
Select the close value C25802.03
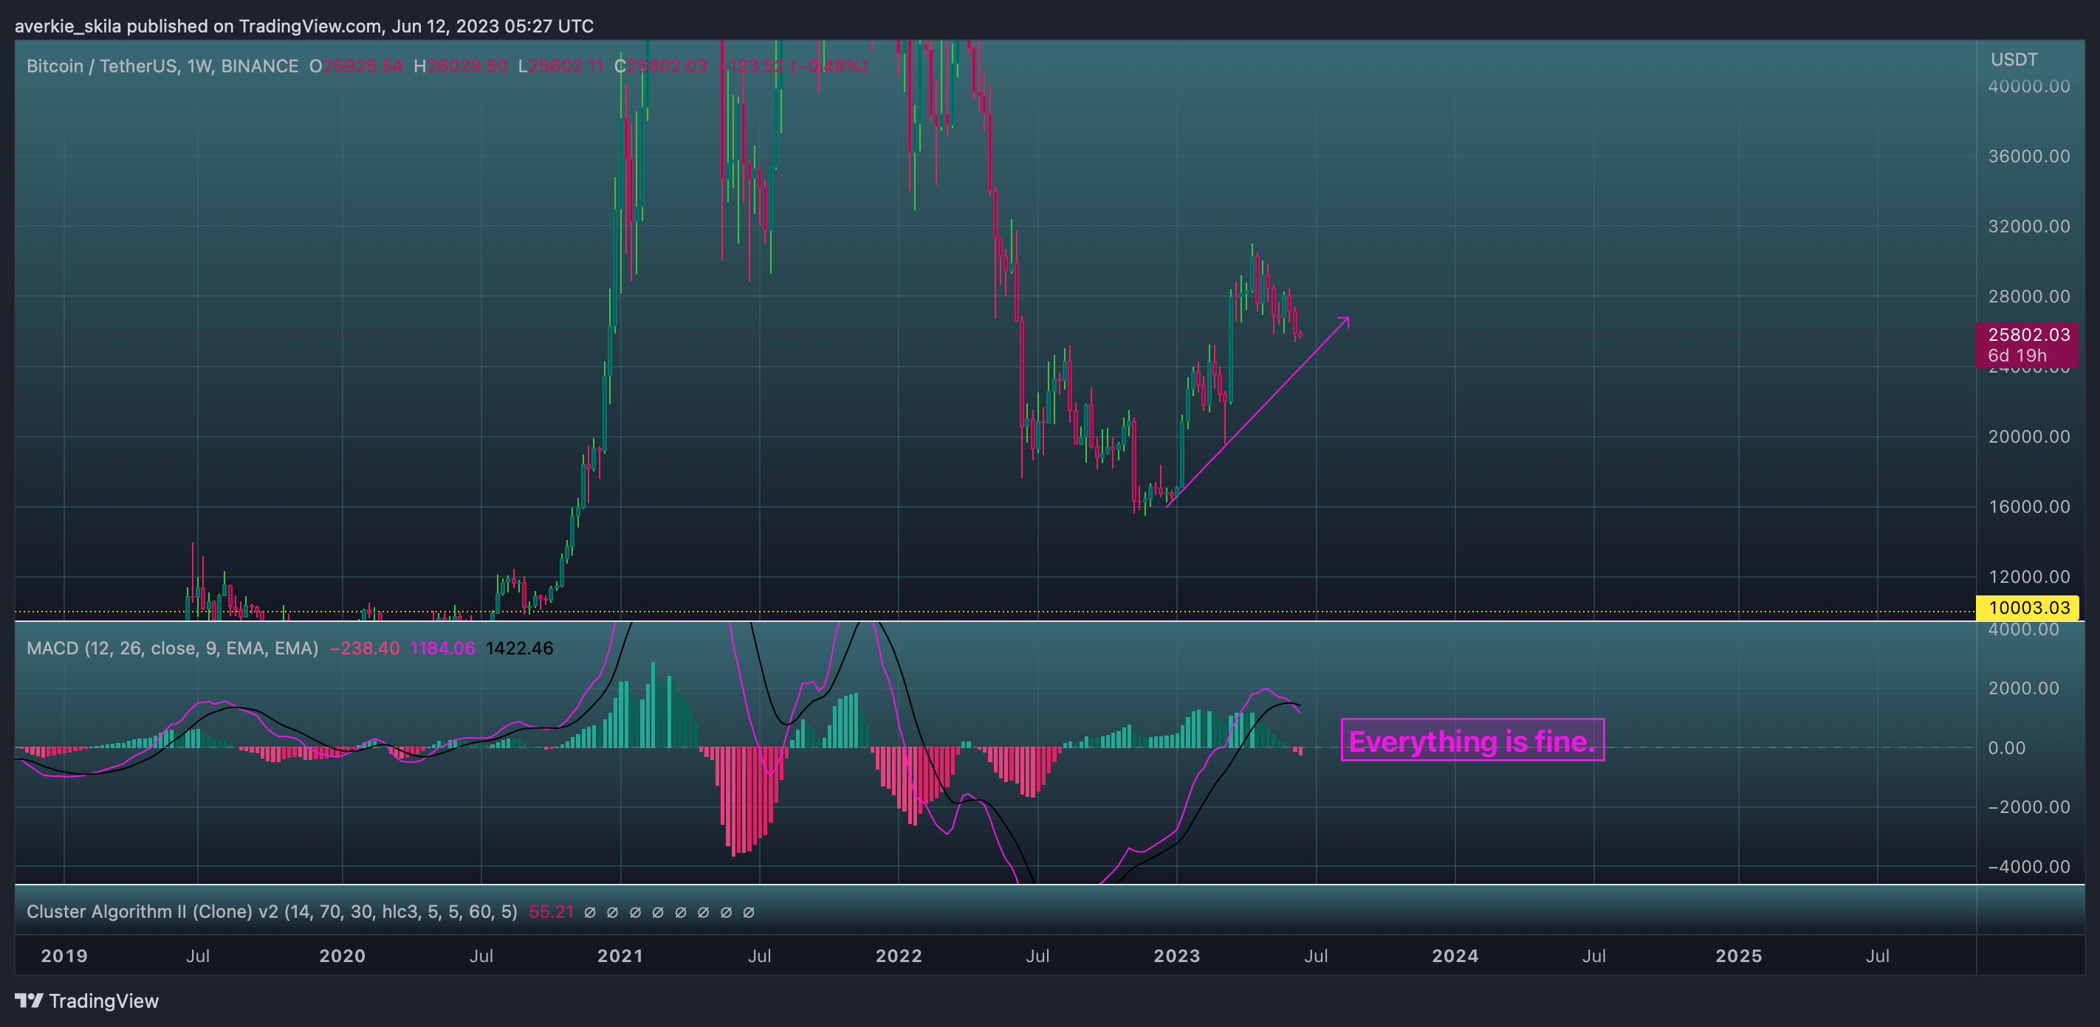(x=660, y=66)
